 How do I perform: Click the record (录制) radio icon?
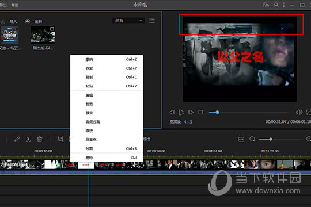pos(28,21)
